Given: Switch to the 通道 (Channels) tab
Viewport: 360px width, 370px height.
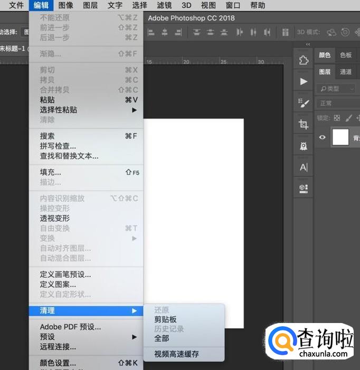Looking at the screenshot, I should pyautogui.click(x=346, y=72).
